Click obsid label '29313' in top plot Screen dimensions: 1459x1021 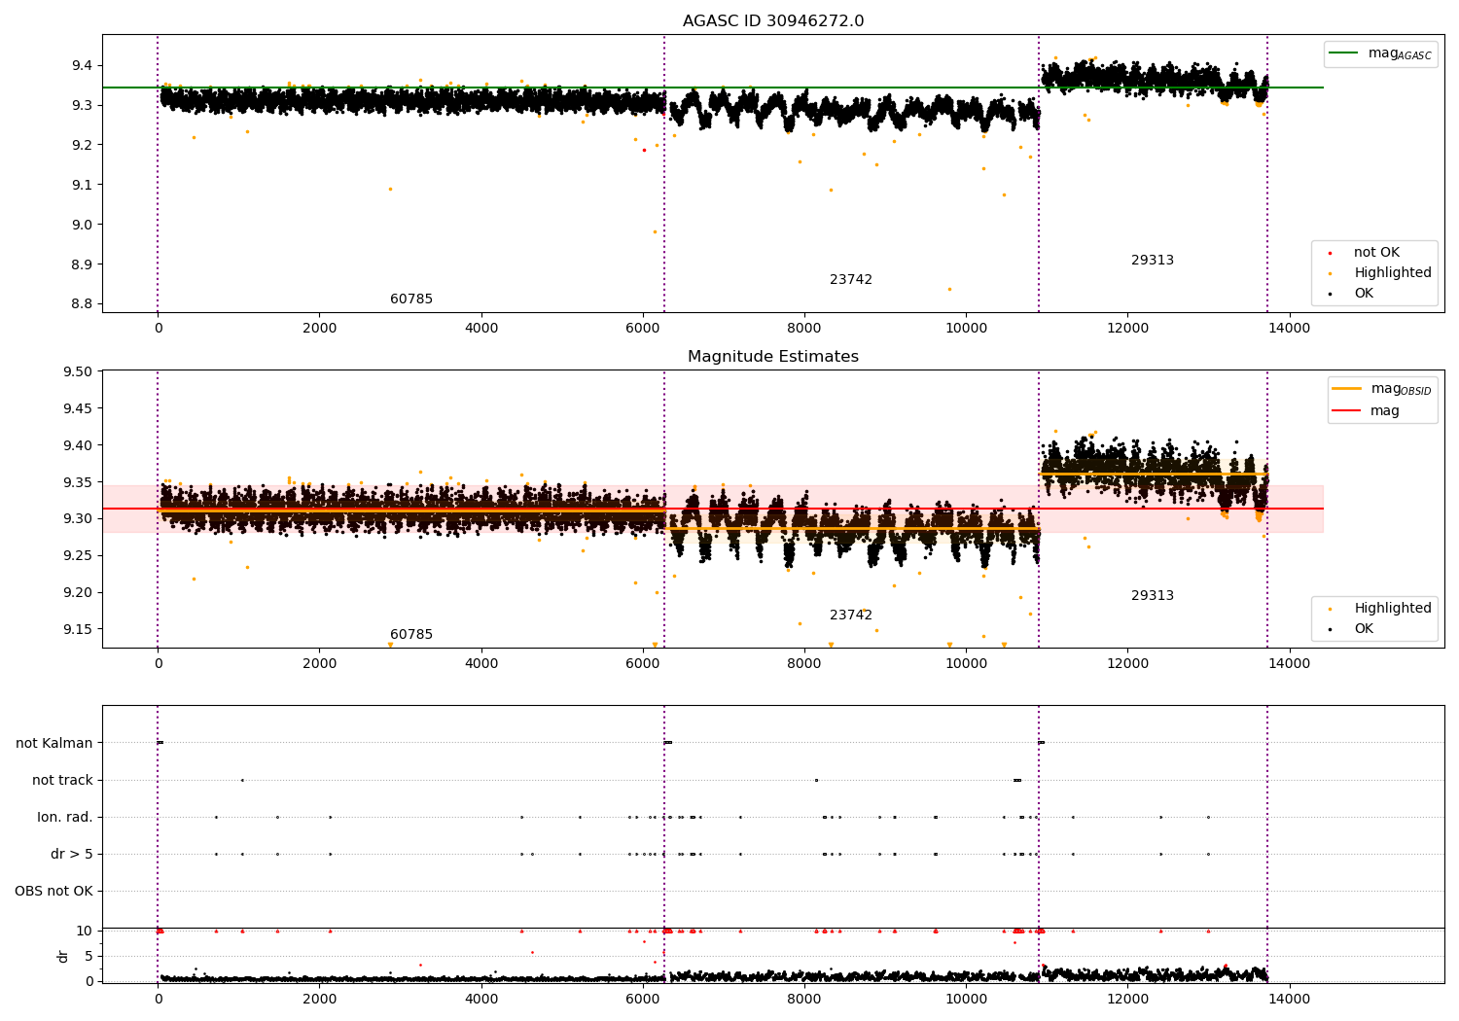[1153, 261]
